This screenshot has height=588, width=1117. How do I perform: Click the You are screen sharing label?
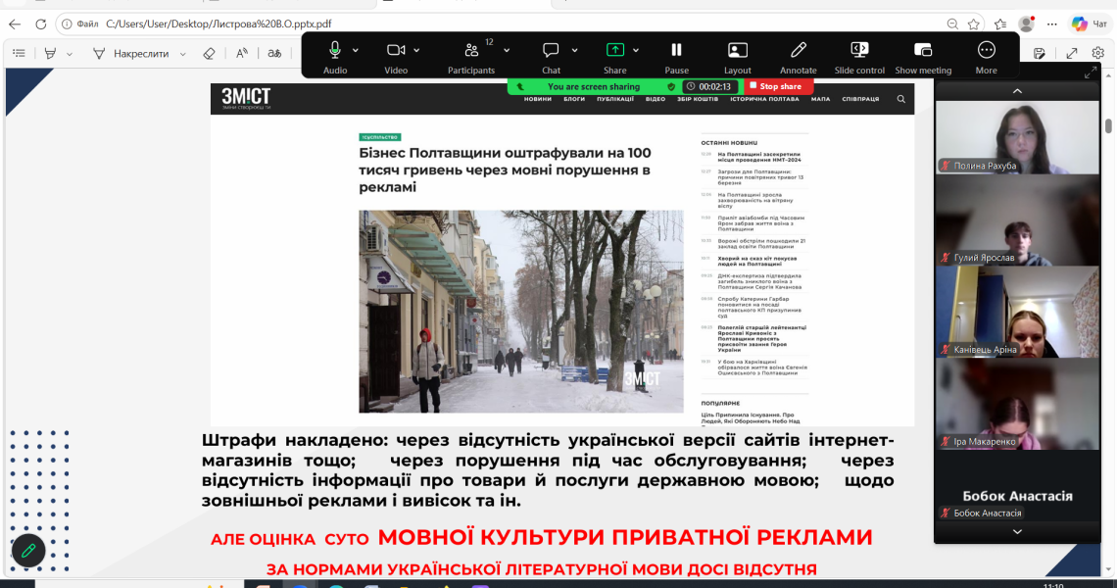tap(594, 86)
